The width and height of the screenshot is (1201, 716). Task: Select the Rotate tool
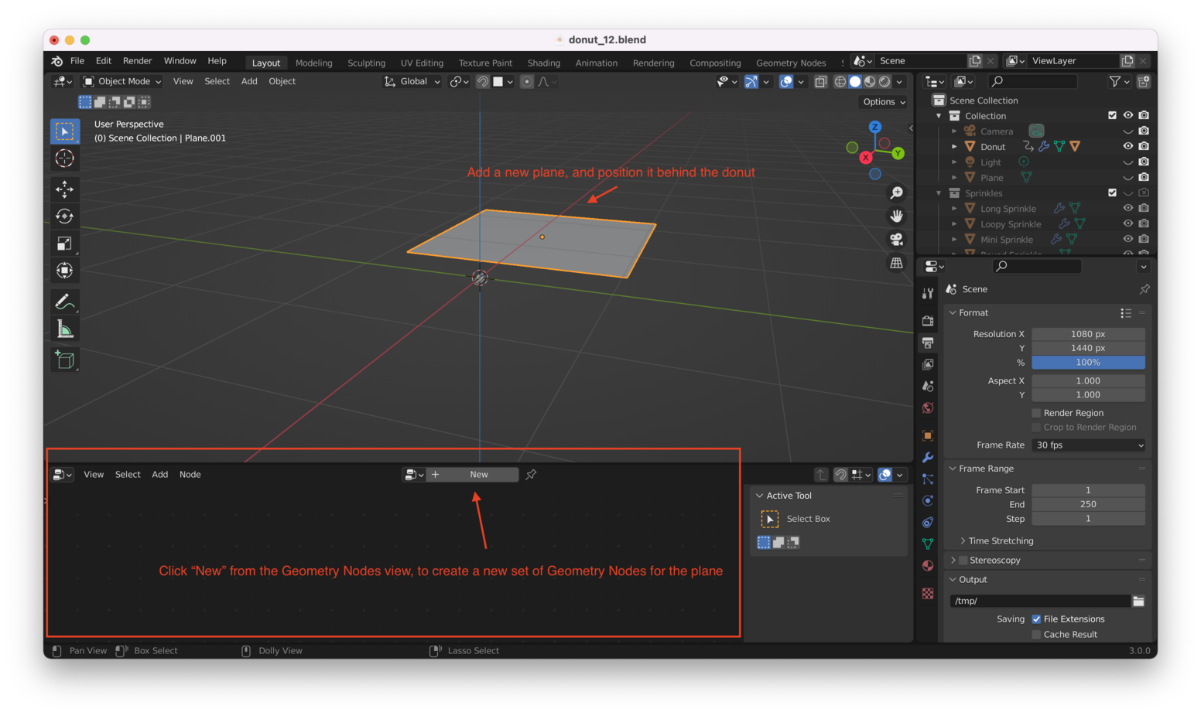[65, 217]
